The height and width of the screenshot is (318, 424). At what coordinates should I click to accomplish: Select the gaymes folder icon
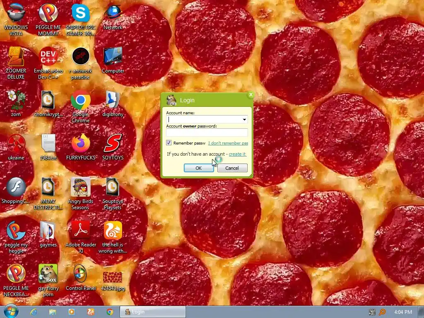tap(48, 234)
